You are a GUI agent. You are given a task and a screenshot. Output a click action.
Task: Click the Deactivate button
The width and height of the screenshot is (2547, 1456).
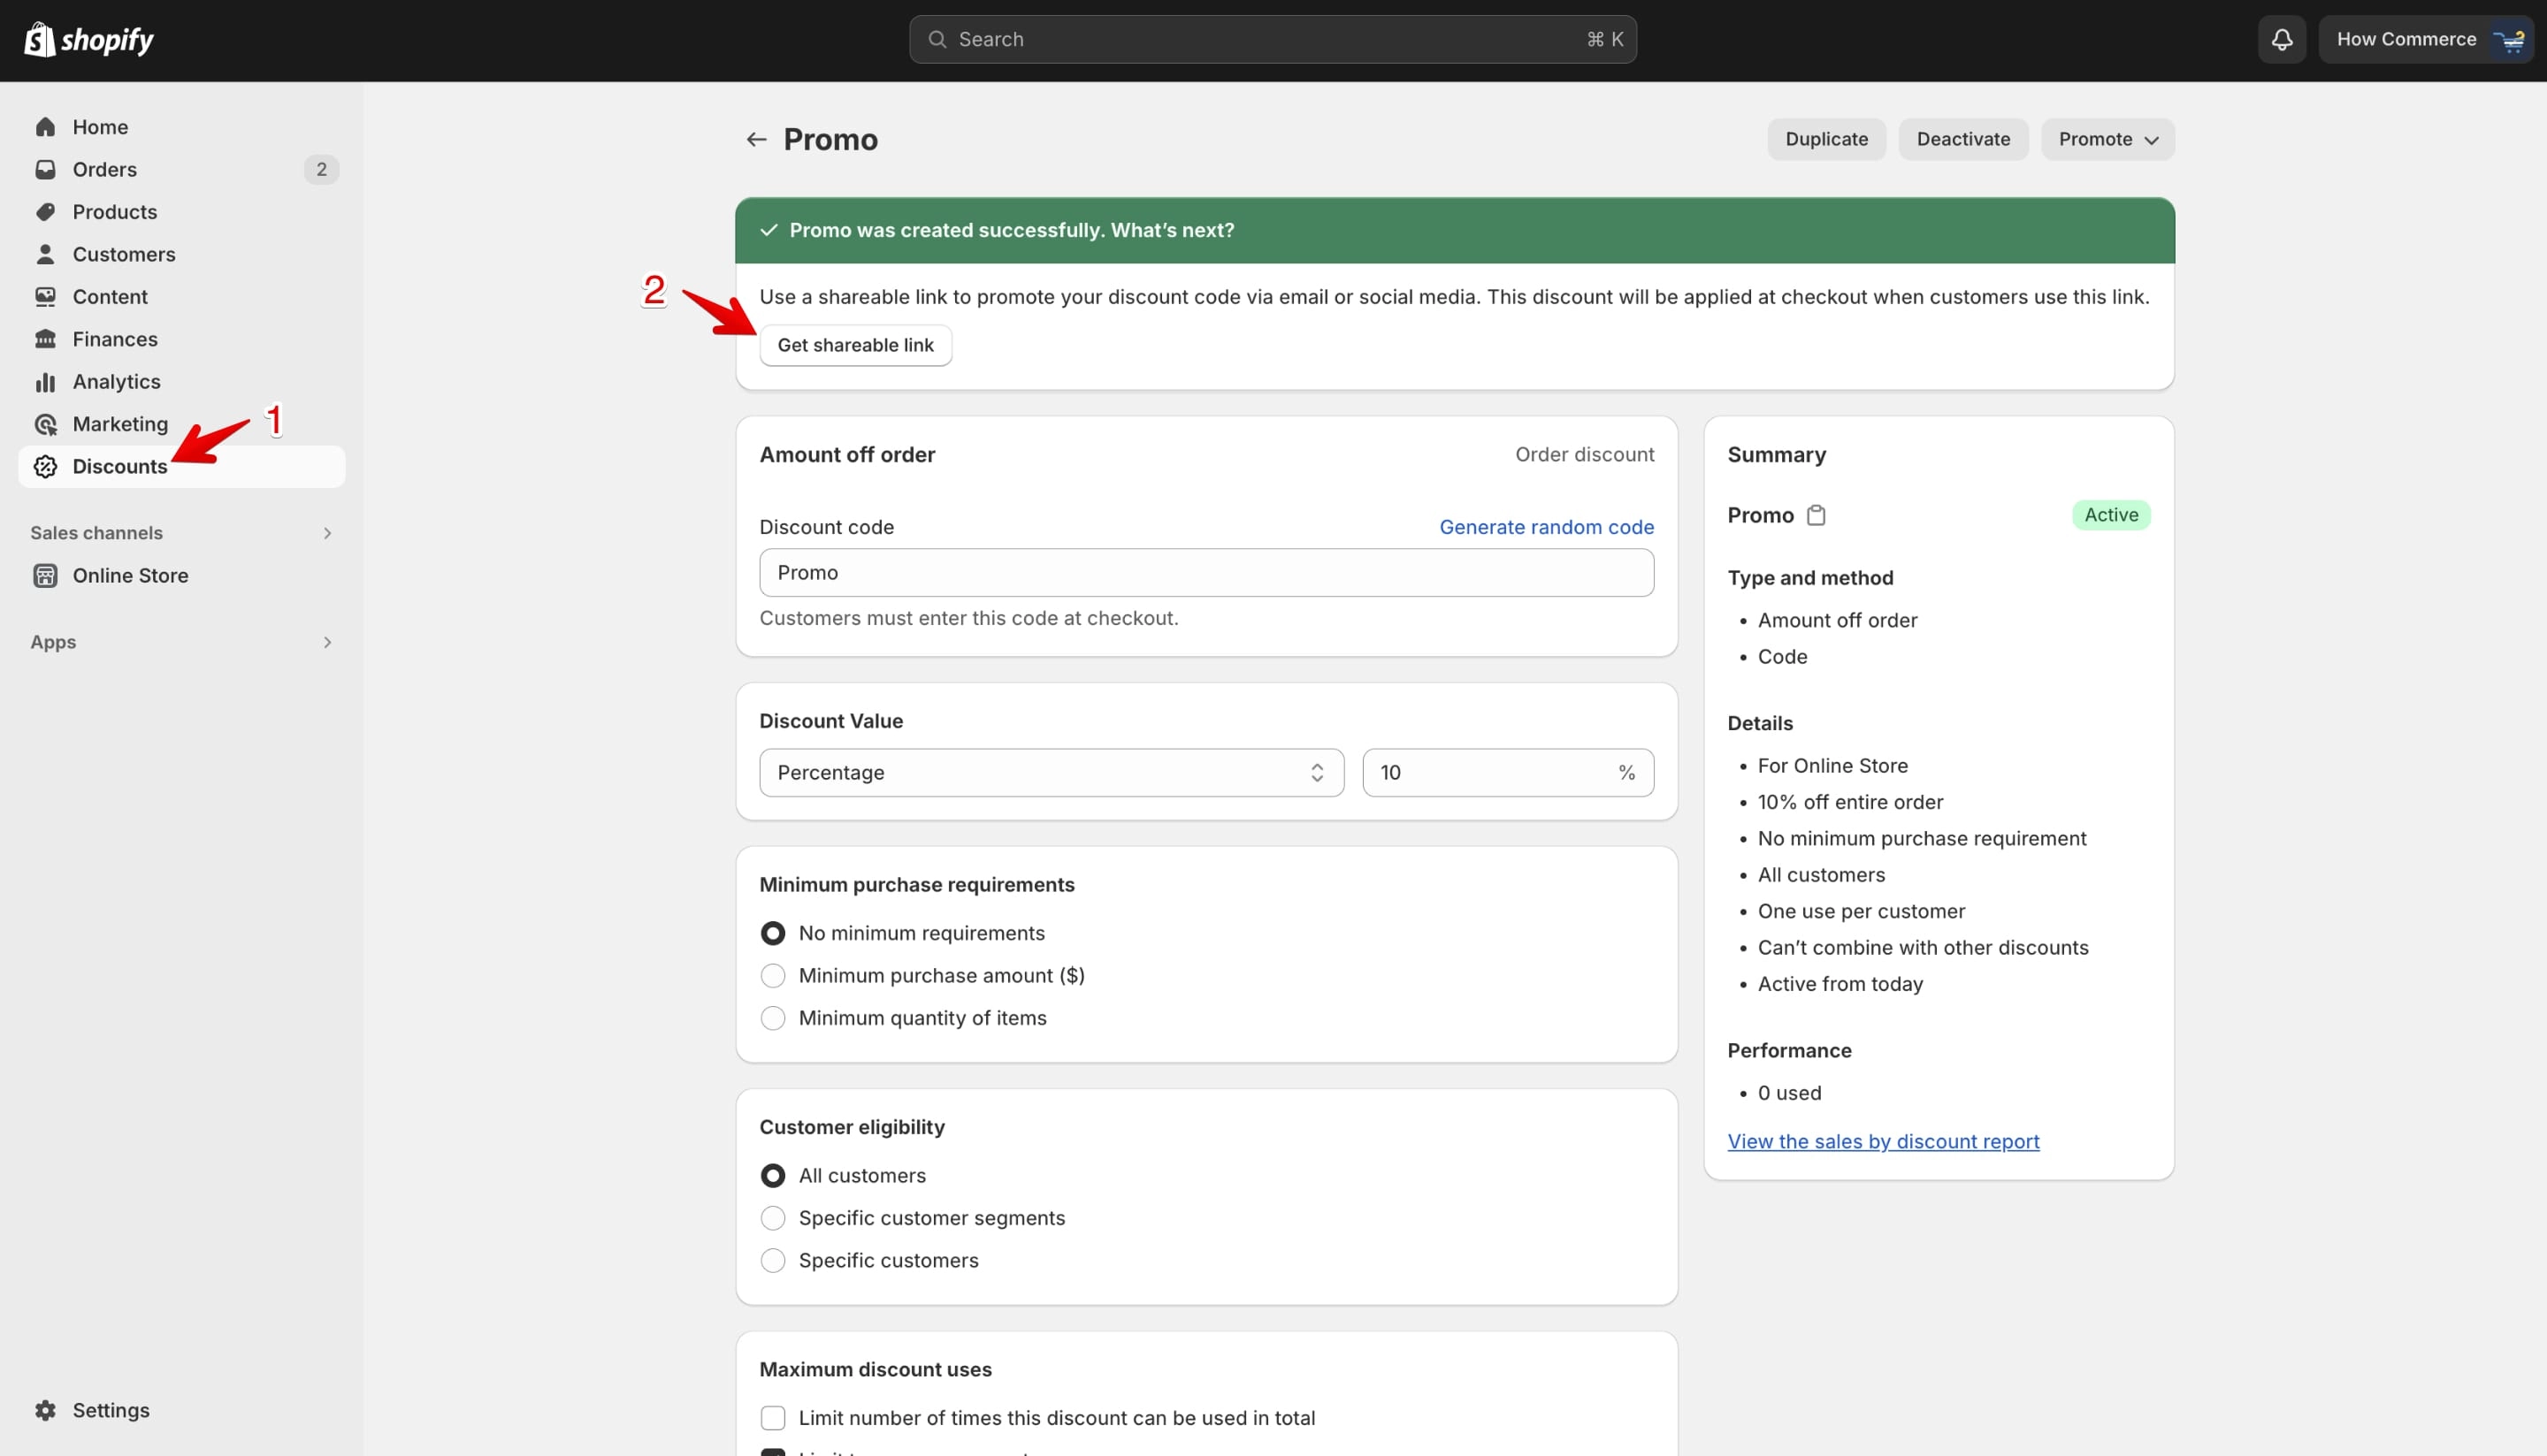(1962, 139)
